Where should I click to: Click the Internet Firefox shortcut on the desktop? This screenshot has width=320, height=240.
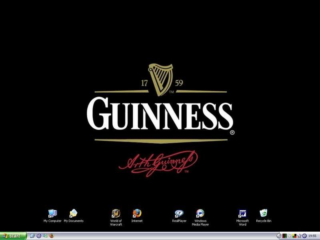pyautogui.click(x=137, y=216)
